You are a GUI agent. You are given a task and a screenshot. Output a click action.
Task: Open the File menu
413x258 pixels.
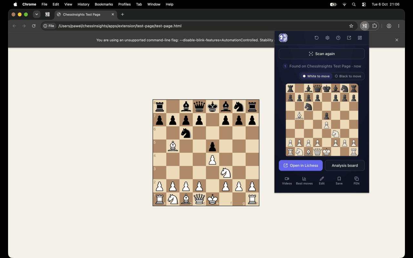(45, 5)
